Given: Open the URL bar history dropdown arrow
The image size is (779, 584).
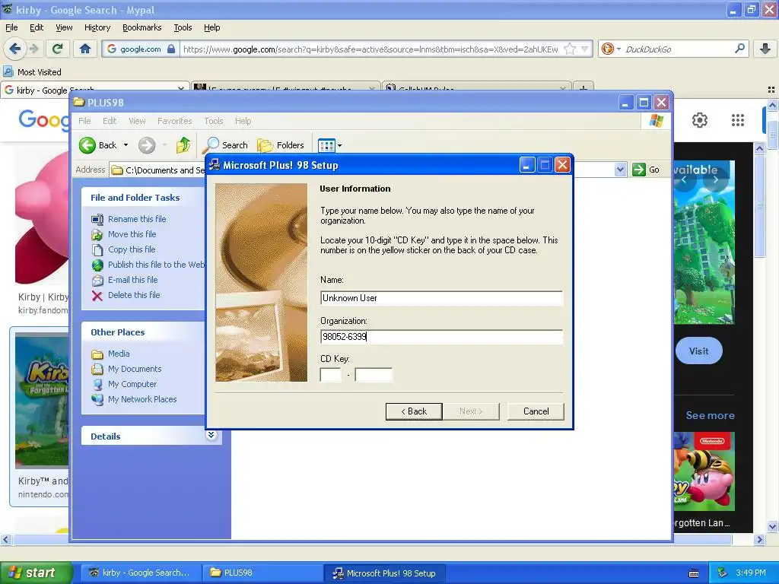Looking at the screenshot, I should [585, 49].
